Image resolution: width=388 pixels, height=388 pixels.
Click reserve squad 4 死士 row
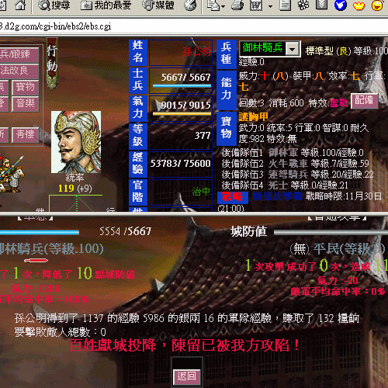click(x=285, y=185)
